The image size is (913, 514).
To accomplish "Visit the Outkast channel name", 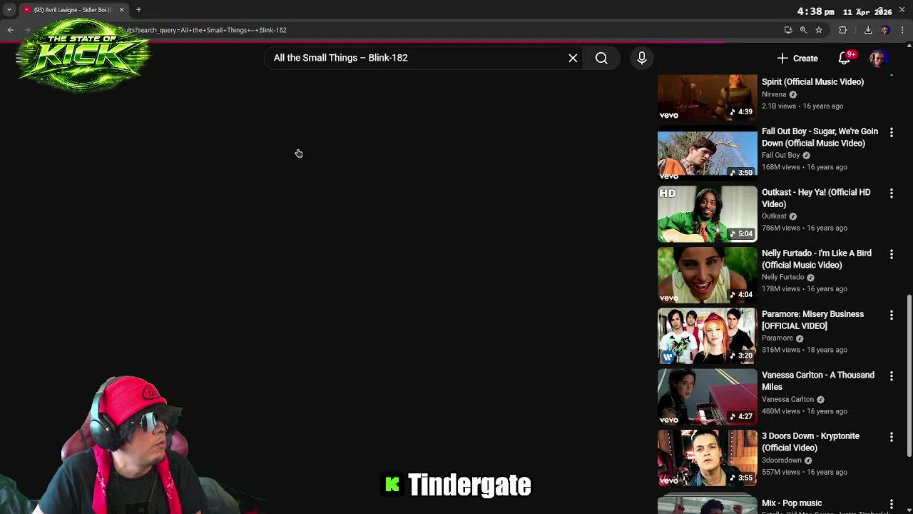I will pyautogui.click(x=774, y=216).
